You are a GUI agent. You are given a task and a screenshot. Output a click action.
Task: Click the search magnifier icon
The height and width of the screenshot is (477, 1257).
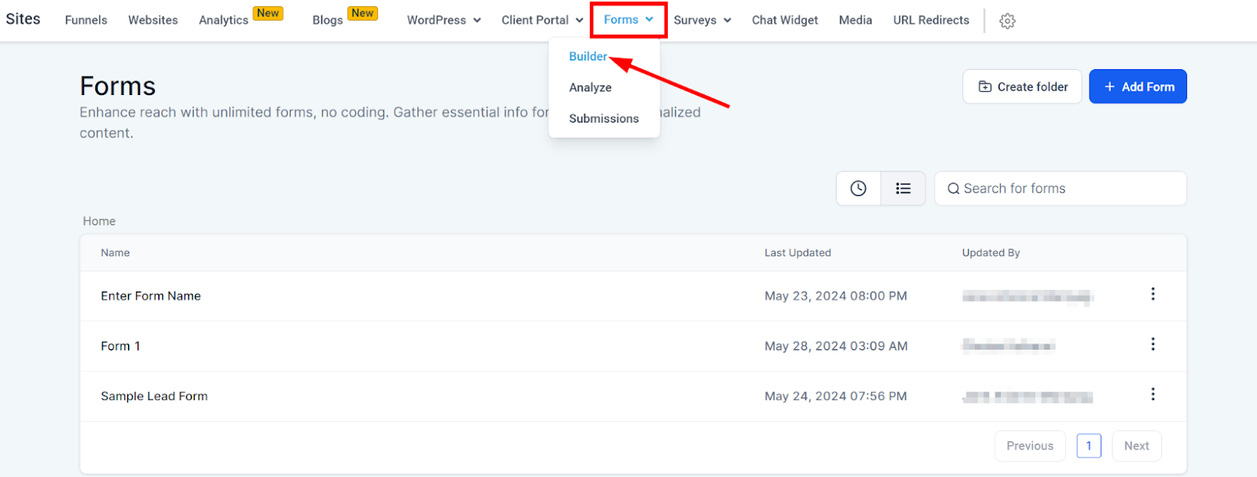click(x=954, y=189)
